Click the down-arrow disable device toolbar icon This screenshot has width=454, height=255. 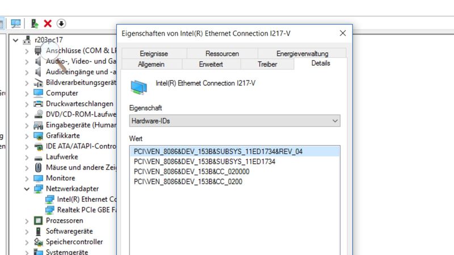[61, 23]
